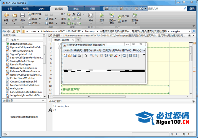Screen dimensions: 198x138
Task: Insert function using the fx icon
Action: [74, 14]
